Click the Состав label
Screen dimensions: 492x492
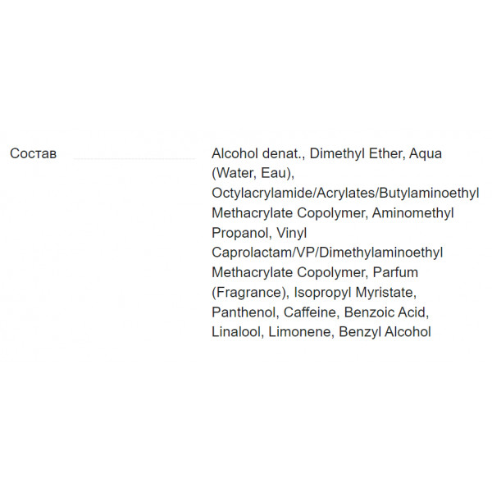coord(34,154)
